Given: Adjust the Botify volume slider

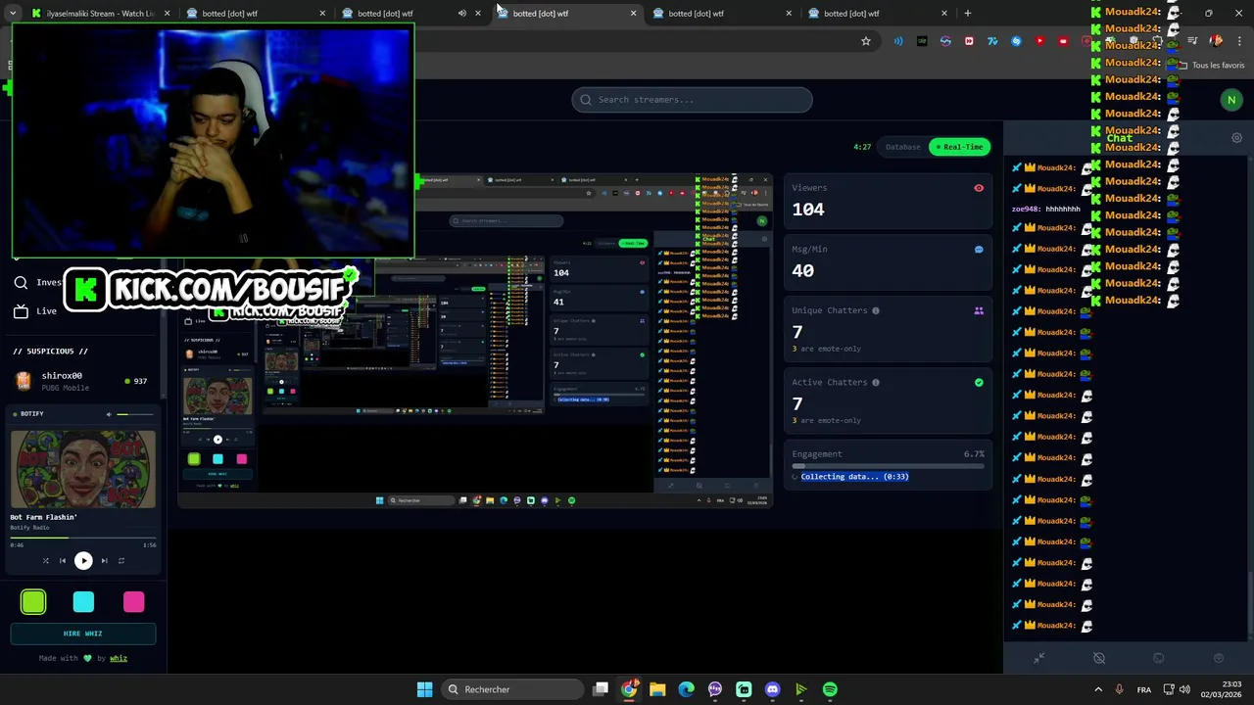Looking at the screenshot, I should [135, 414].
